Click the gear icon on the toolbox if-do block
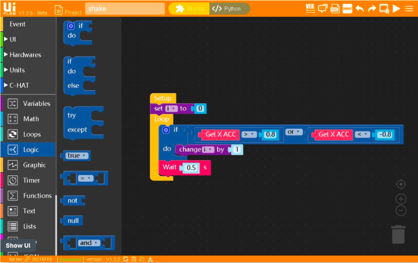Image resolution: width=418 pixels, height=263 pixels. (x=71, y=26)
